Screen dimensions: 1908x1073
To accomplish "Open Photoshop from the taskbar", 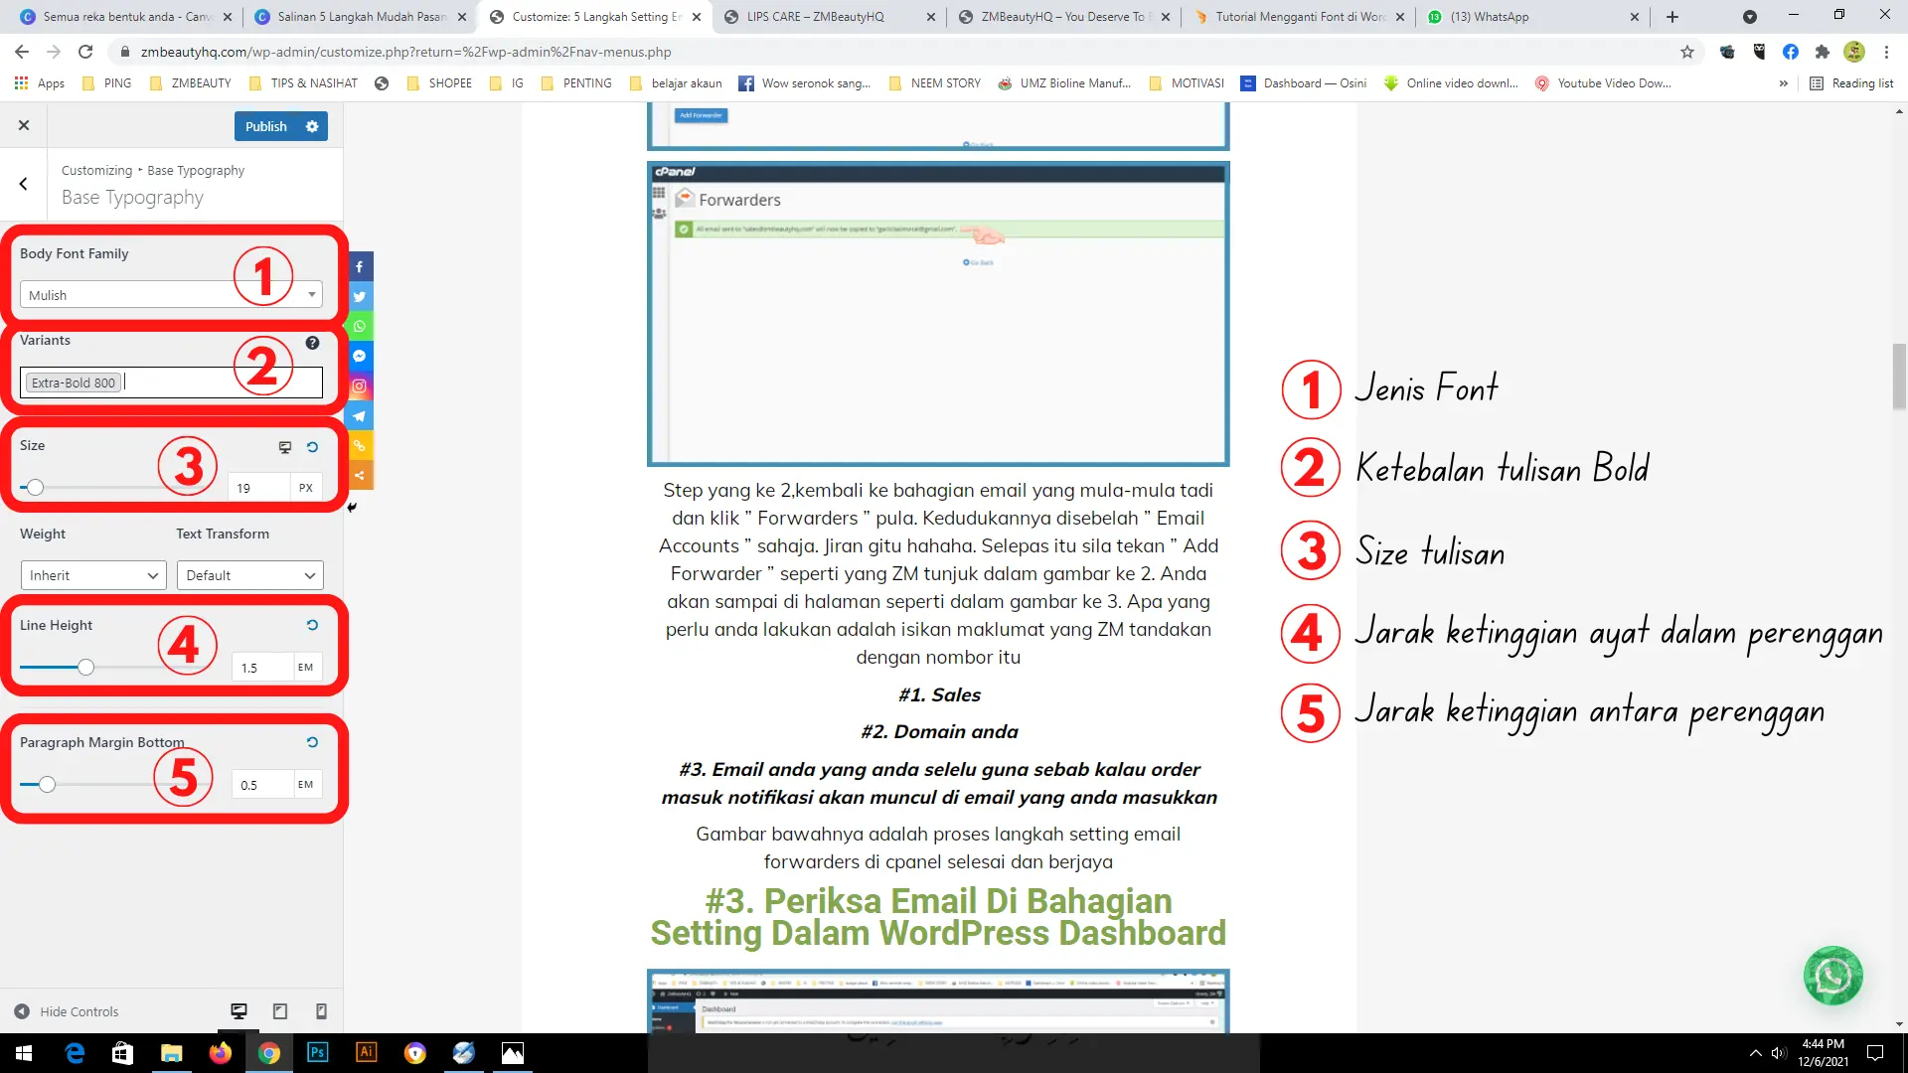I will 318,1052.
